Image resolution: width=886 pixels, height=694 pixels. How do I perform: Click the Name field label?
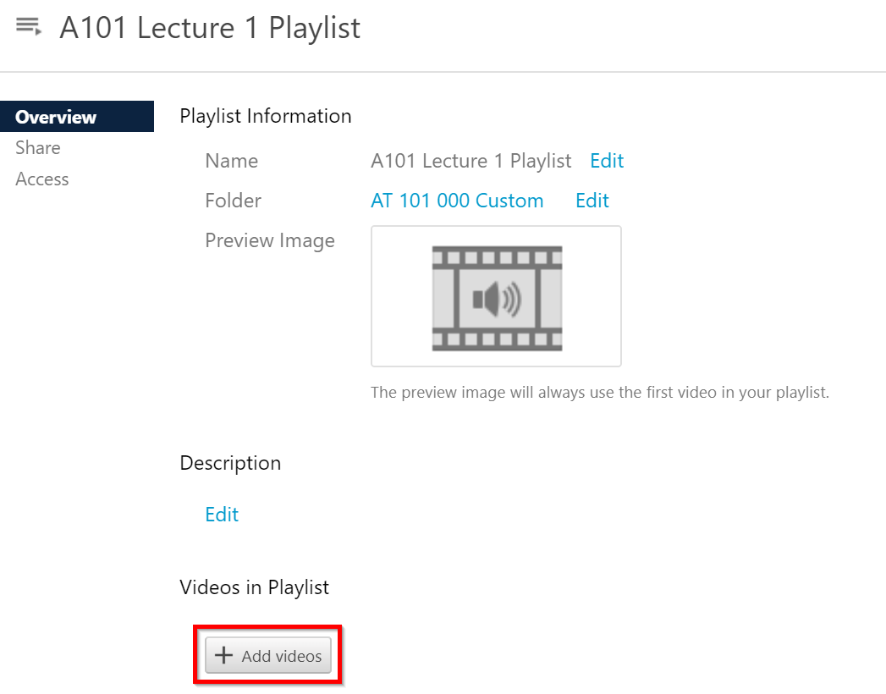pyautogui.click(x=231, y=161)
